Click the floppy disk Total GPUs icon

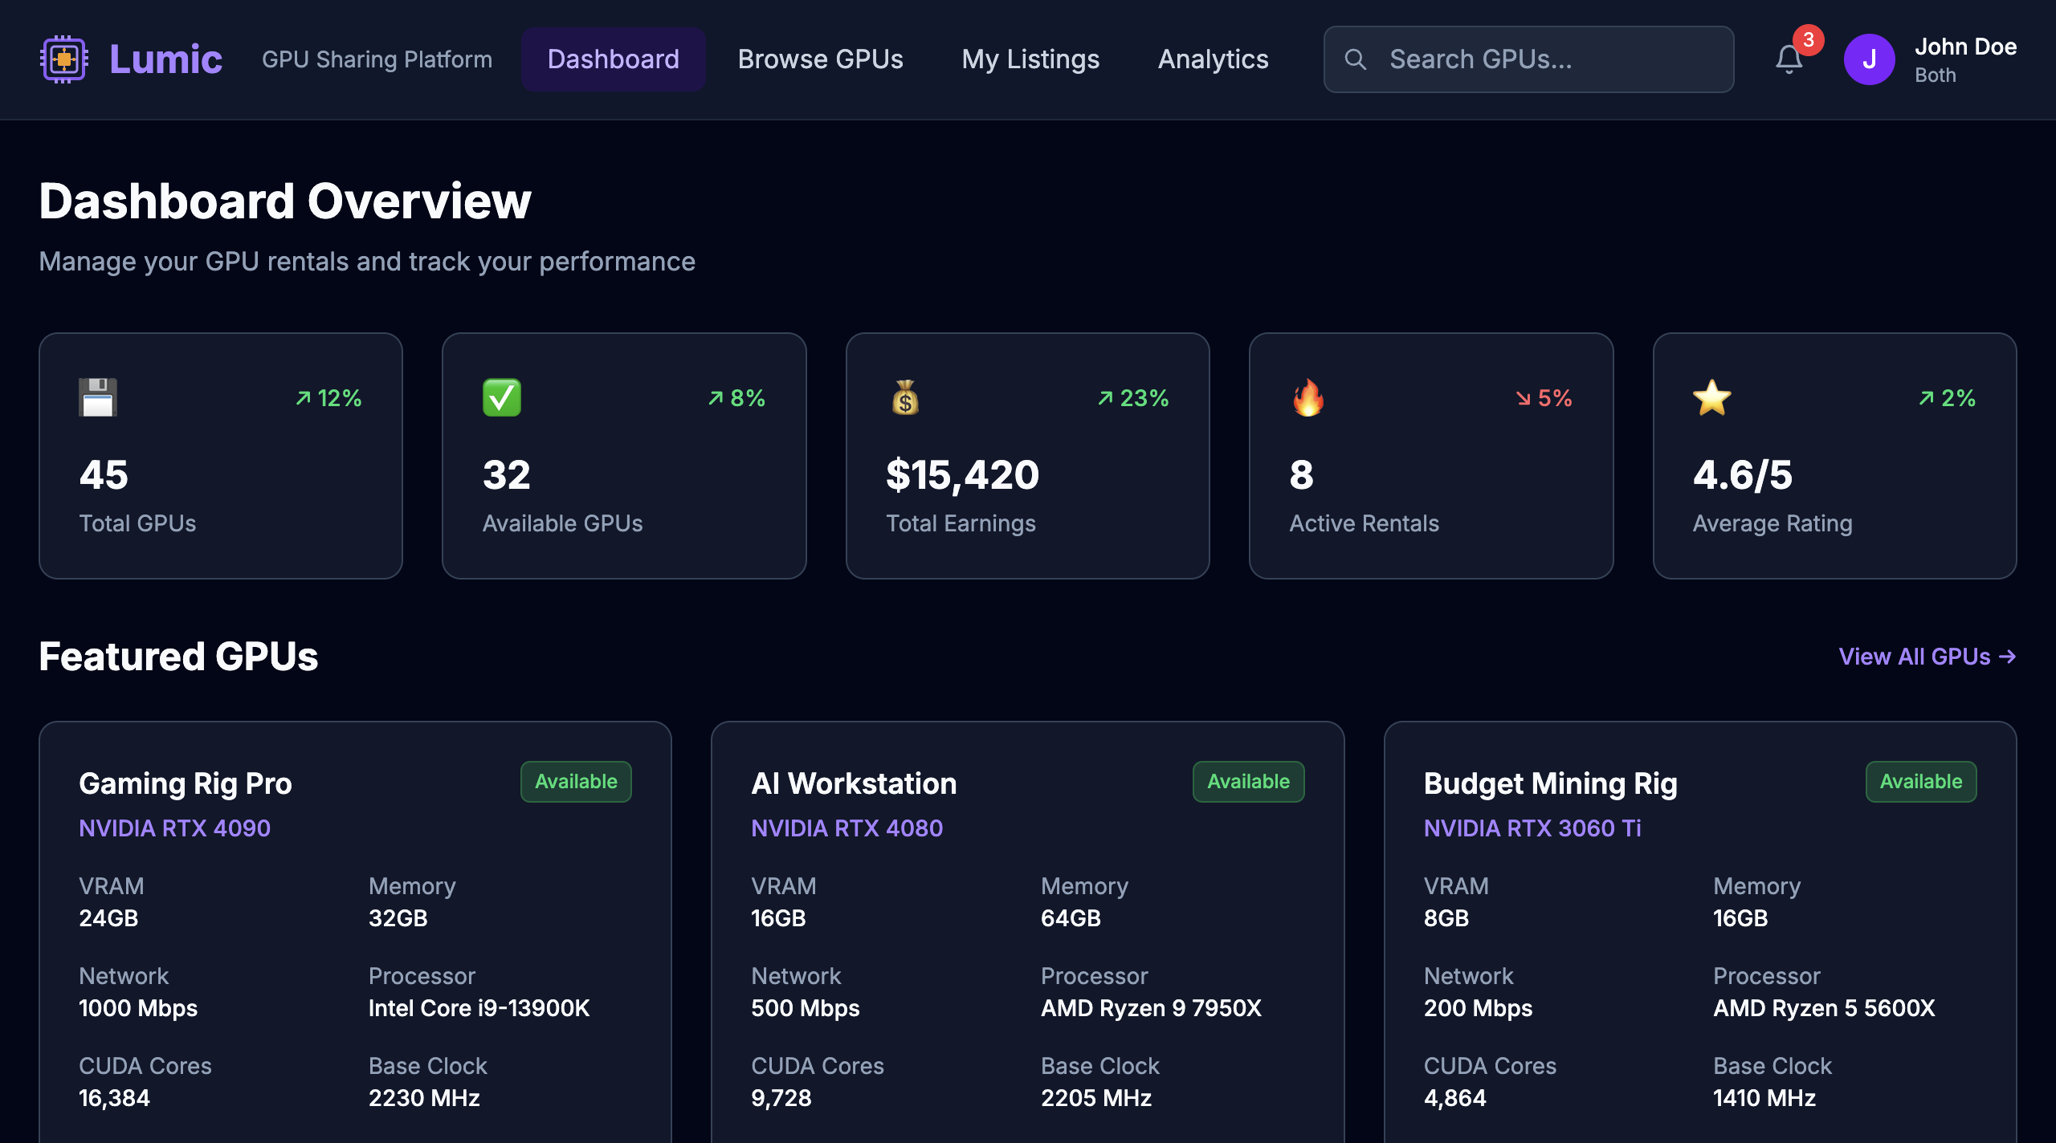click(x=98, y=397)
